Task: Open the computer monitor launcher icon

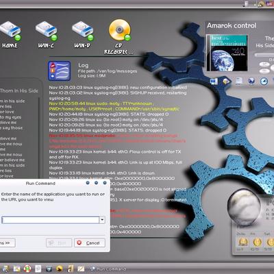Action: click(214, 82)
